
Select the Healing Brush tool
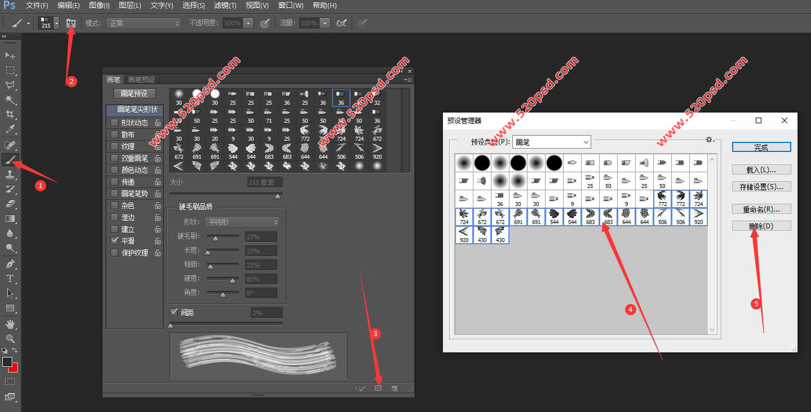[x=10, y=145]
